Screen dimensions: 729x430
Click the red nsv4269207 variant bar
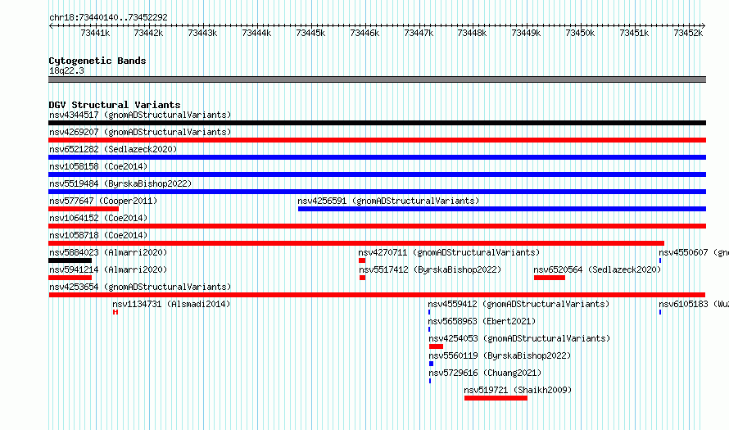point(377,140)
